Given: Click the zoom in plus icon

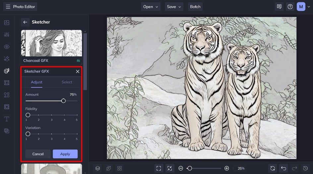Looking at the screenshot, I should 227,168.
